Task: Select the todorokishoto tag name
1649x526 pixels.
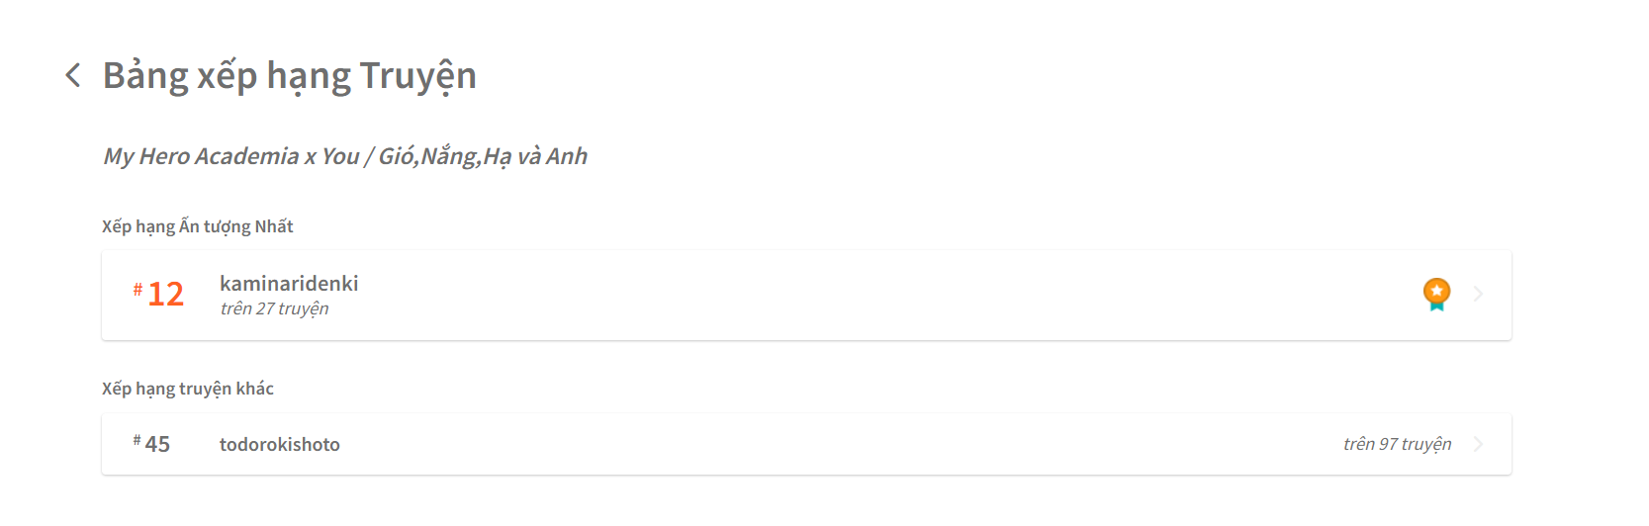Action: (280, 445)
